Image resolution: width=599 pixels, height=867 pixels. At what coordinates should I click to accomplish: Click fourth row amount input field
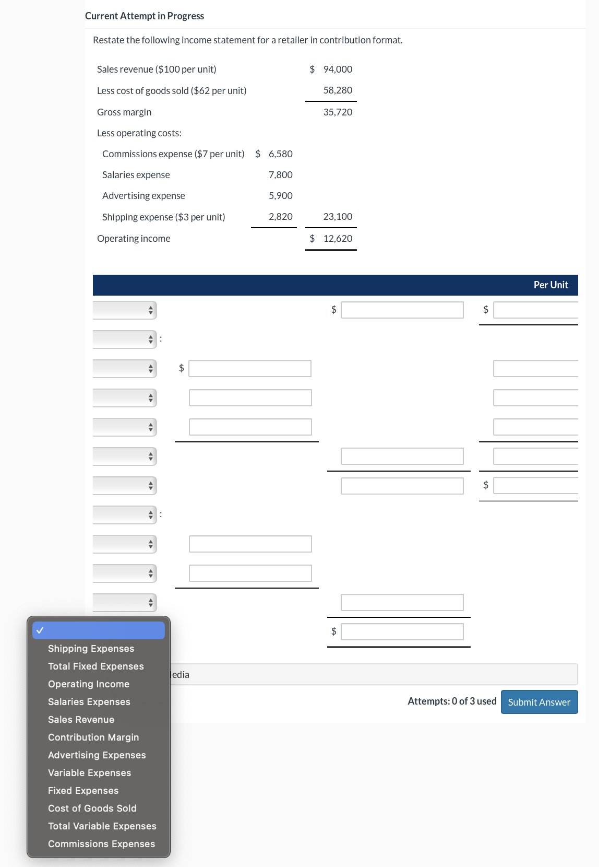tap(250, 397)
